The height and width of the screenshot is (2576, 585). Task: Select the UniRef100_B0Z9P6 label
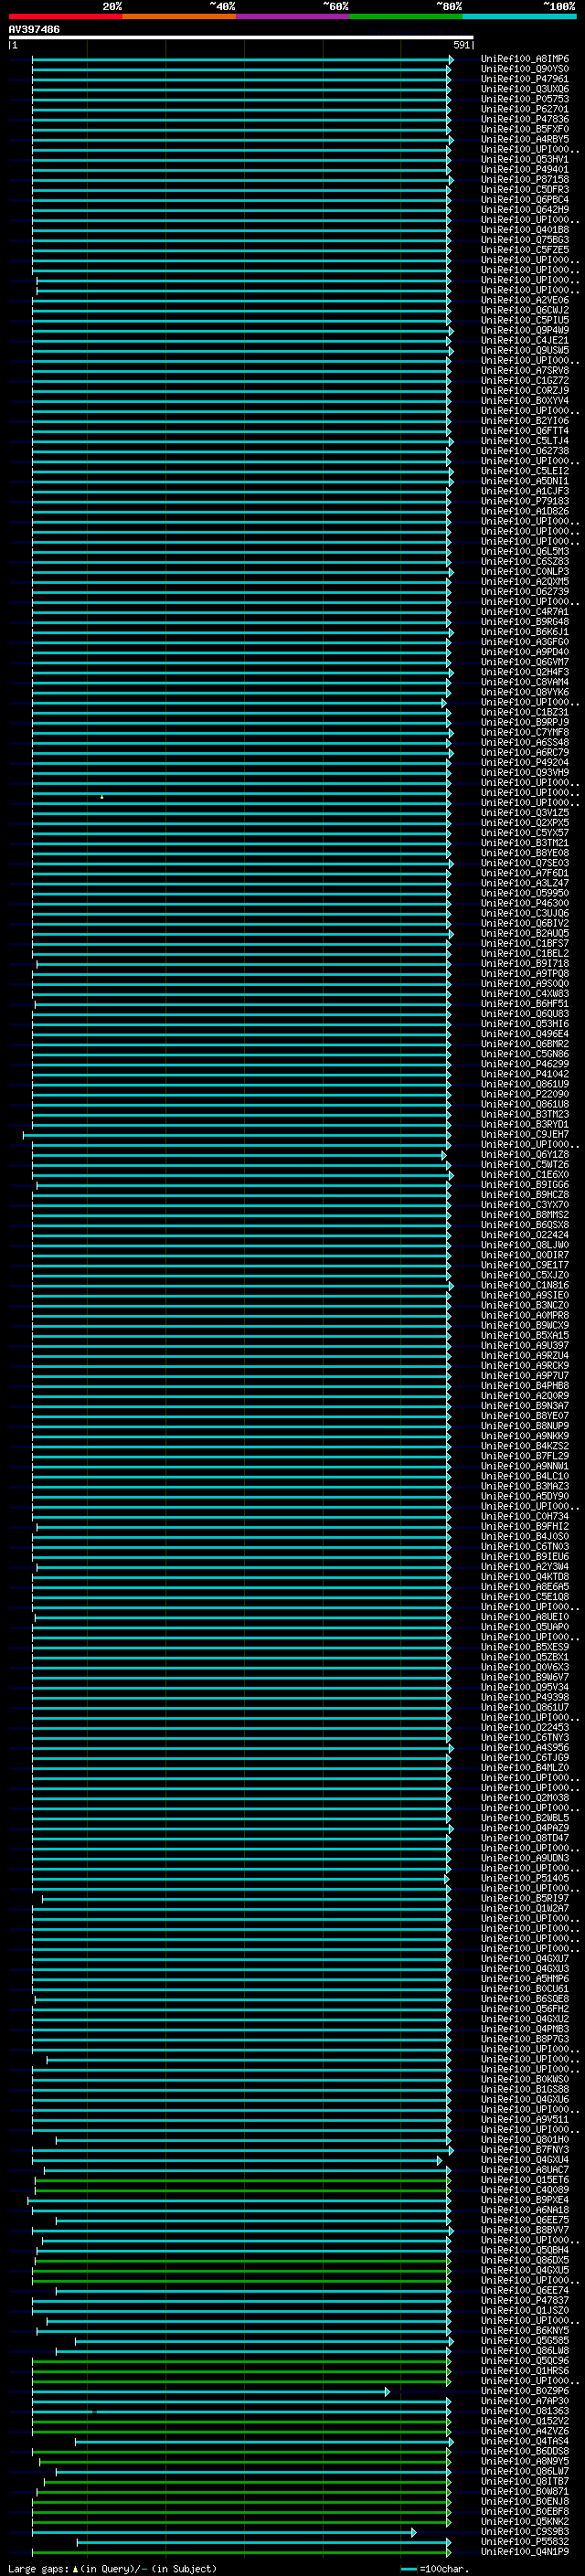tap(525, 2392)
